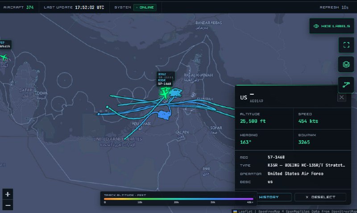
Task: Close the aircraft details panel
Action: [x=341, y=97]
